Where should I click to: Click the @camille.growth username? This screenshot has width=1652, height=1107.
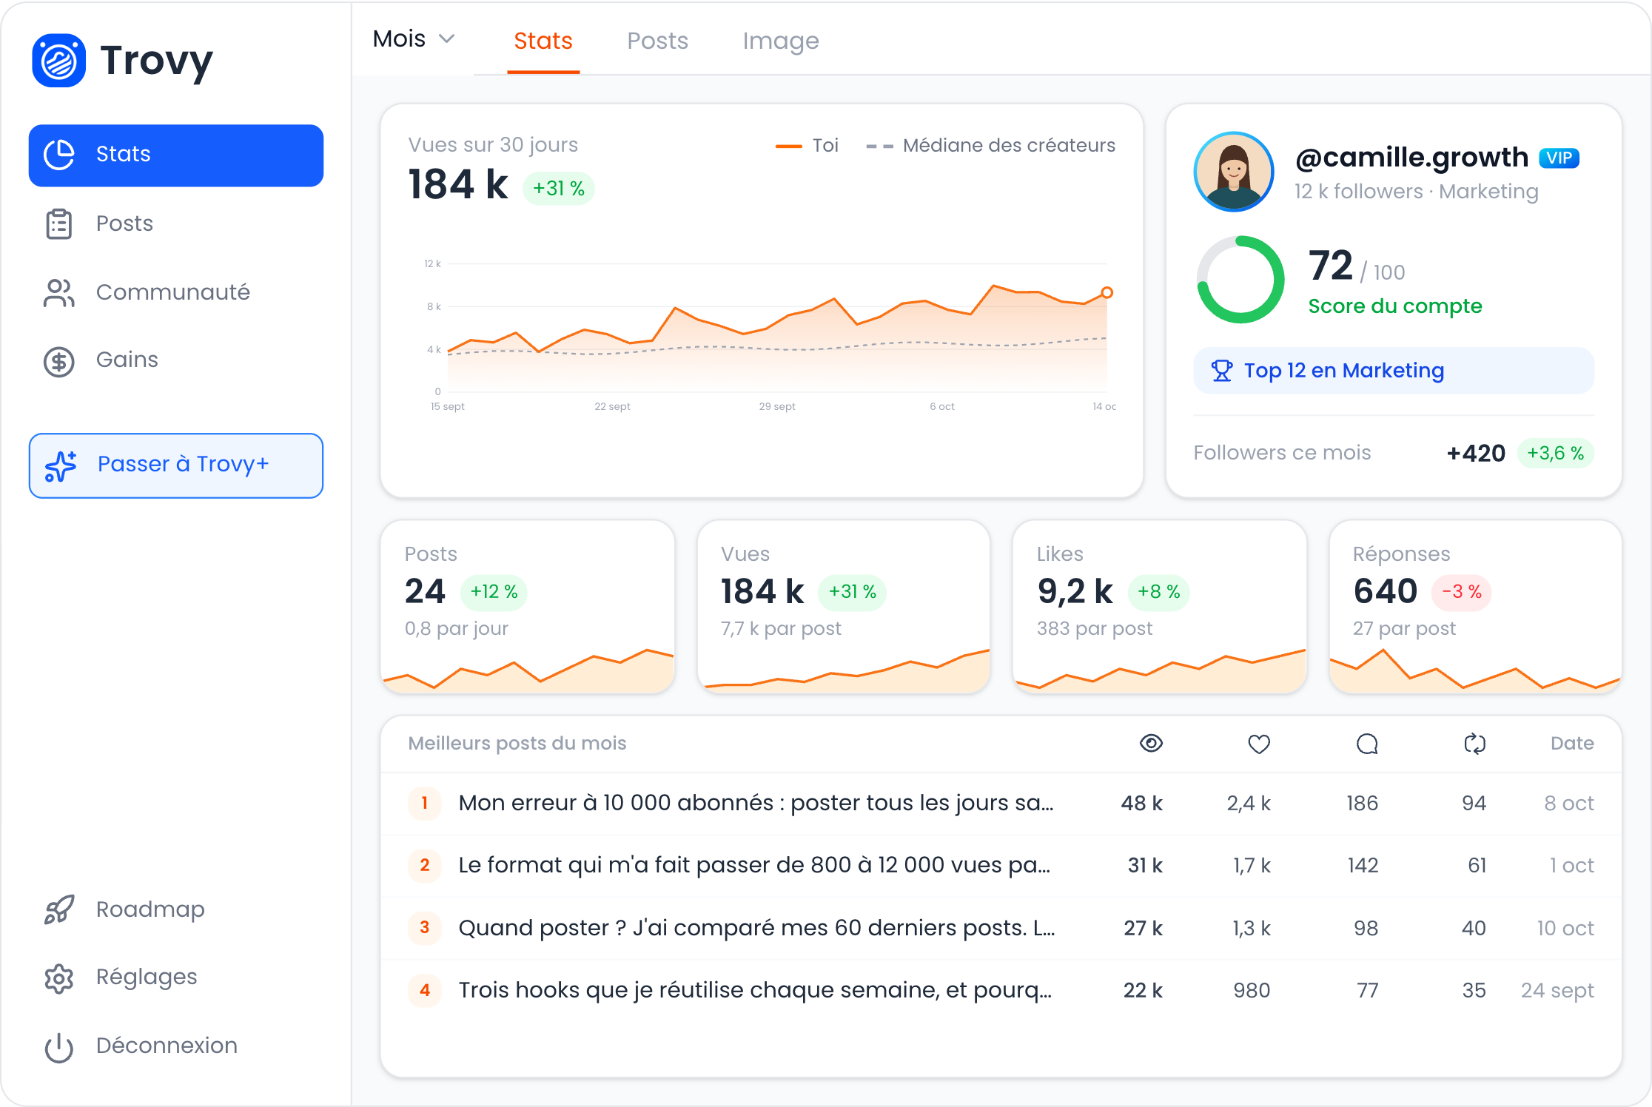click(1411, 157)
